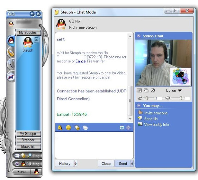Click the round target icon in chat toolbar
The image size is (198, 180).
point(129,128)
